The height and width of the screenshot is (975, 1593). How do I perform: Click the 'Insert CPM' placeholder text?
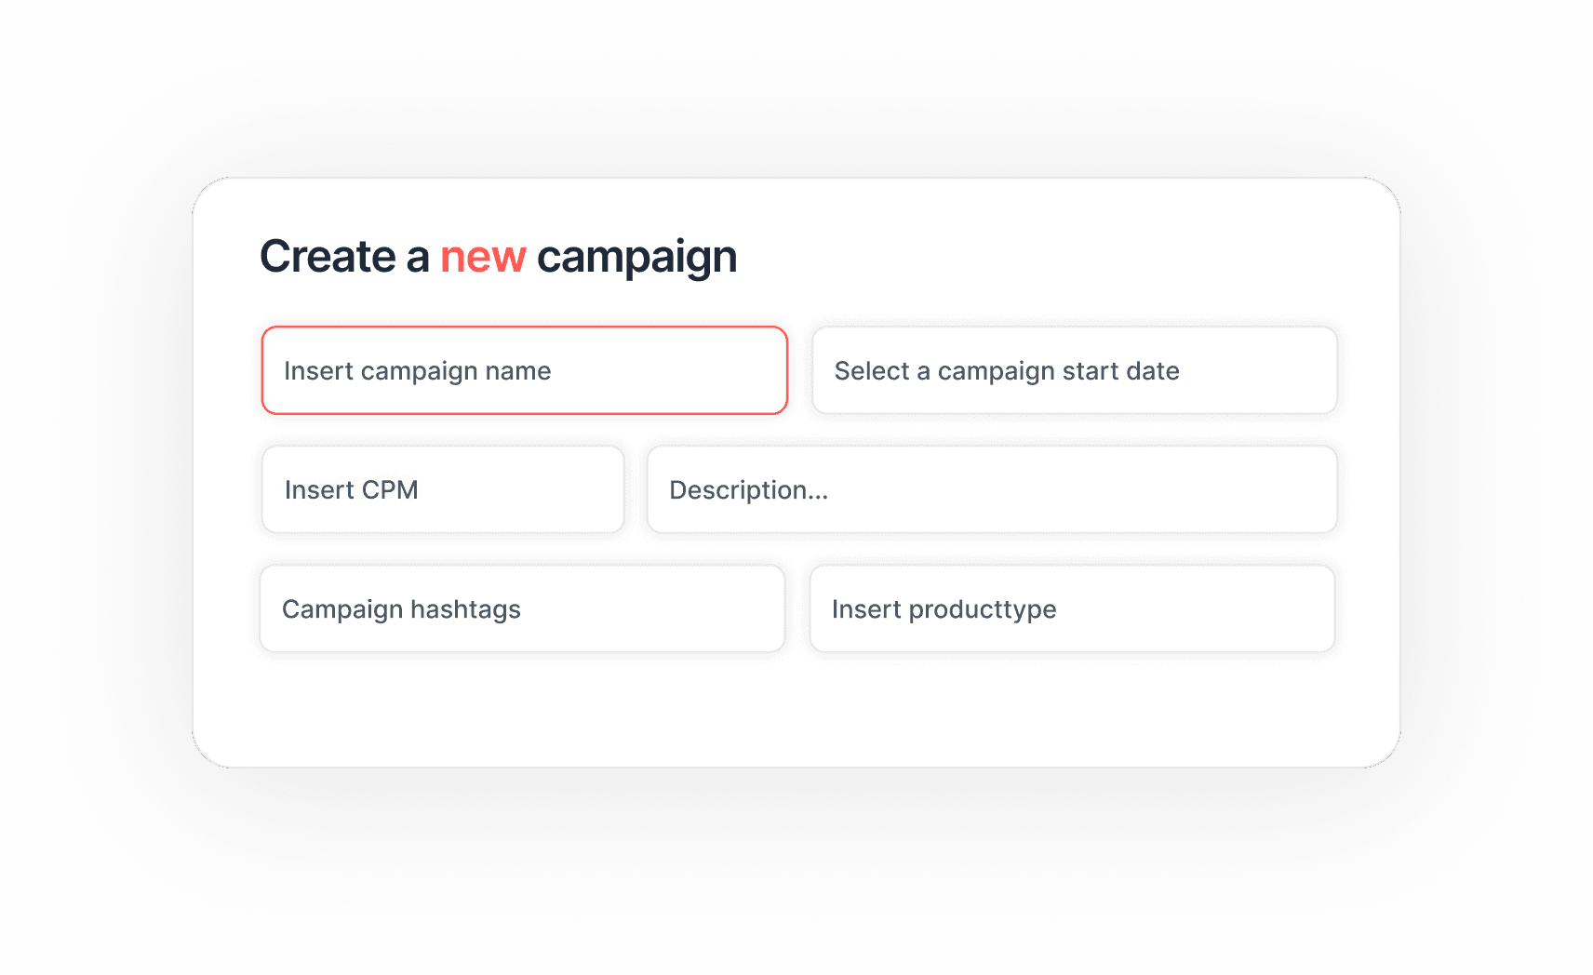point(352,490)
